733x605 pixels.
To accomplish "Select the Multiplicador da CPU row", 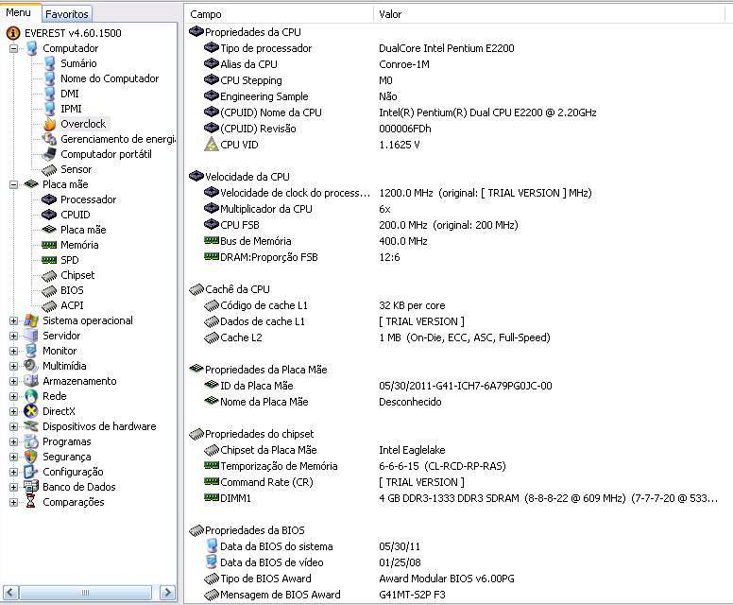I will [x=458, y=209].
